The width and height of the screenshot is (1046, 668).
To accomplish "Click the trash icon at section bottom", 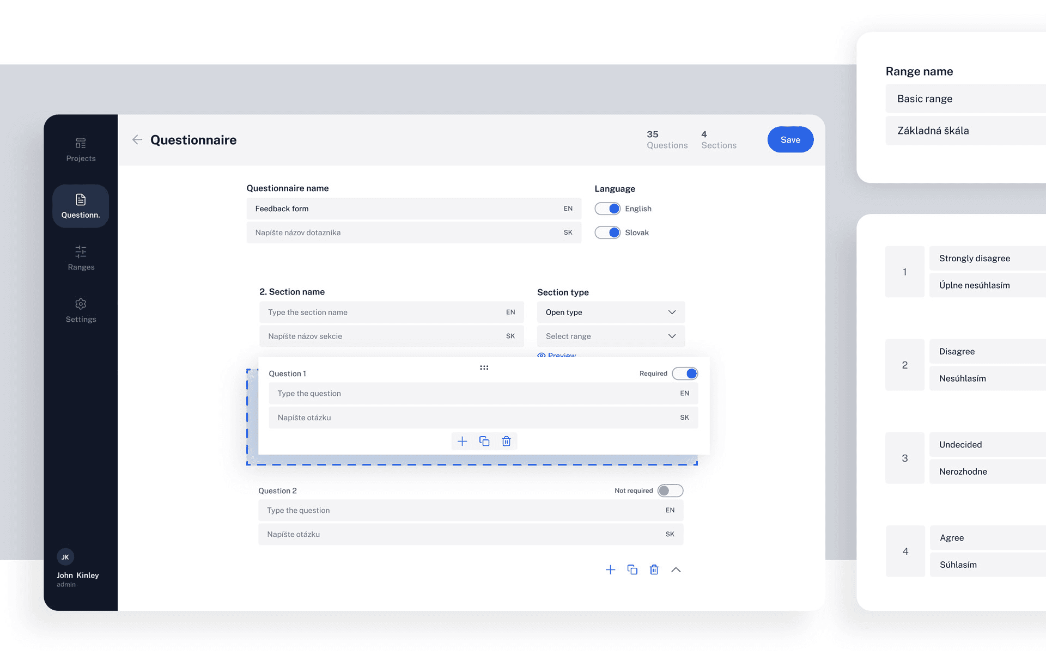I will point(654,569).
